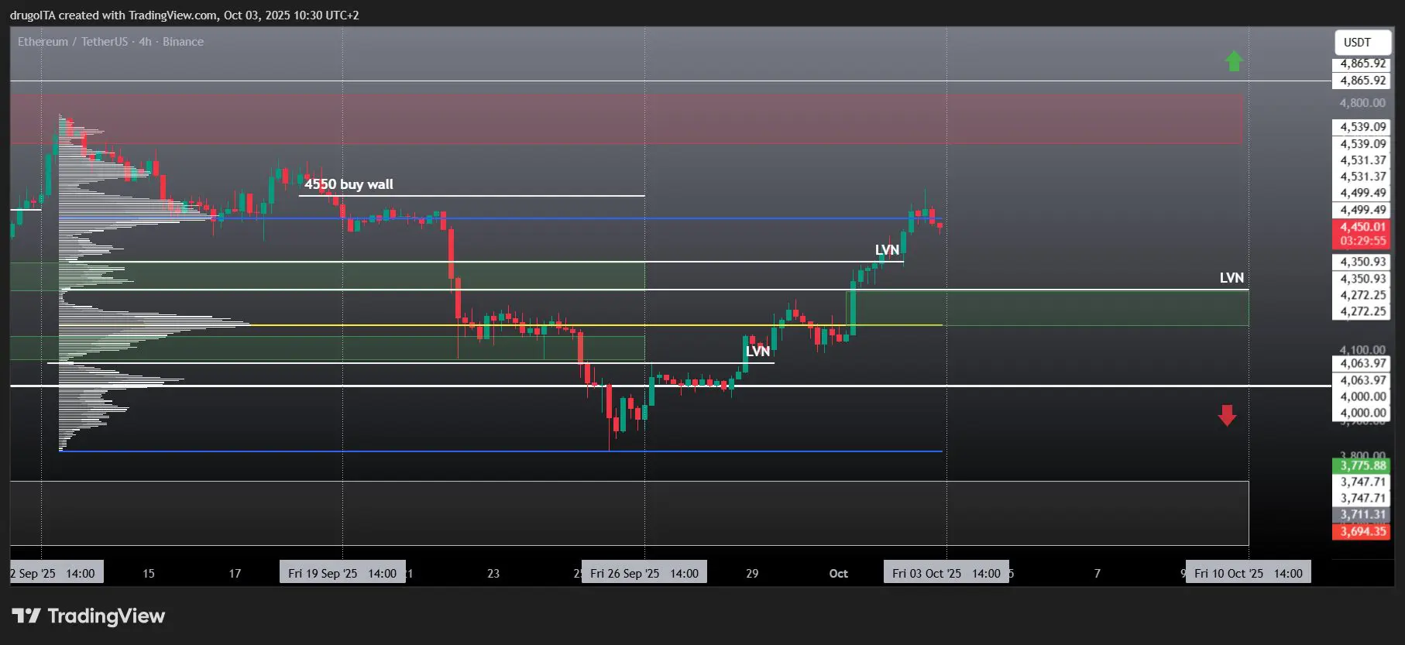Click the candle countdown 03:29:55
The image size is (1405, 645).
coord(1362,241)
